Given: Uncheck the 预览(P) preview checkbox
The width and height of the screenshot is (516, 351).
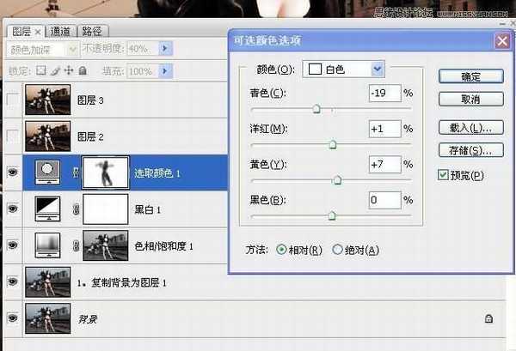Looking at the screenshot, I should point(443,175).
